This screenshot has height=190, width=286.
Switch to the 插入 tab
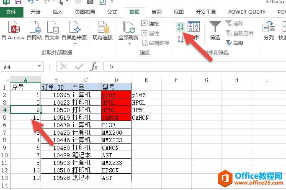point(58,12)
